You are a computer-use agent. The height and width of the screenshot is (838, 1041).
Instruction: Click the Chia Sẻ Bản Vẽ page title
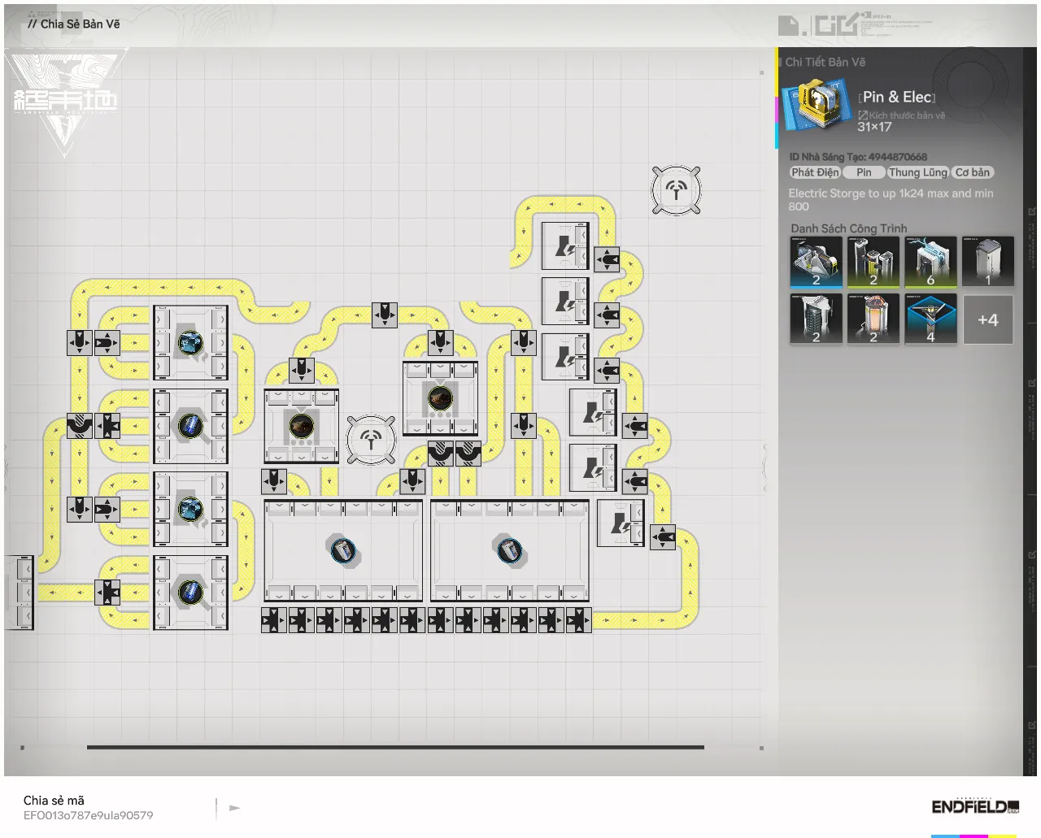pyautogui.click(x=80, y=24)
